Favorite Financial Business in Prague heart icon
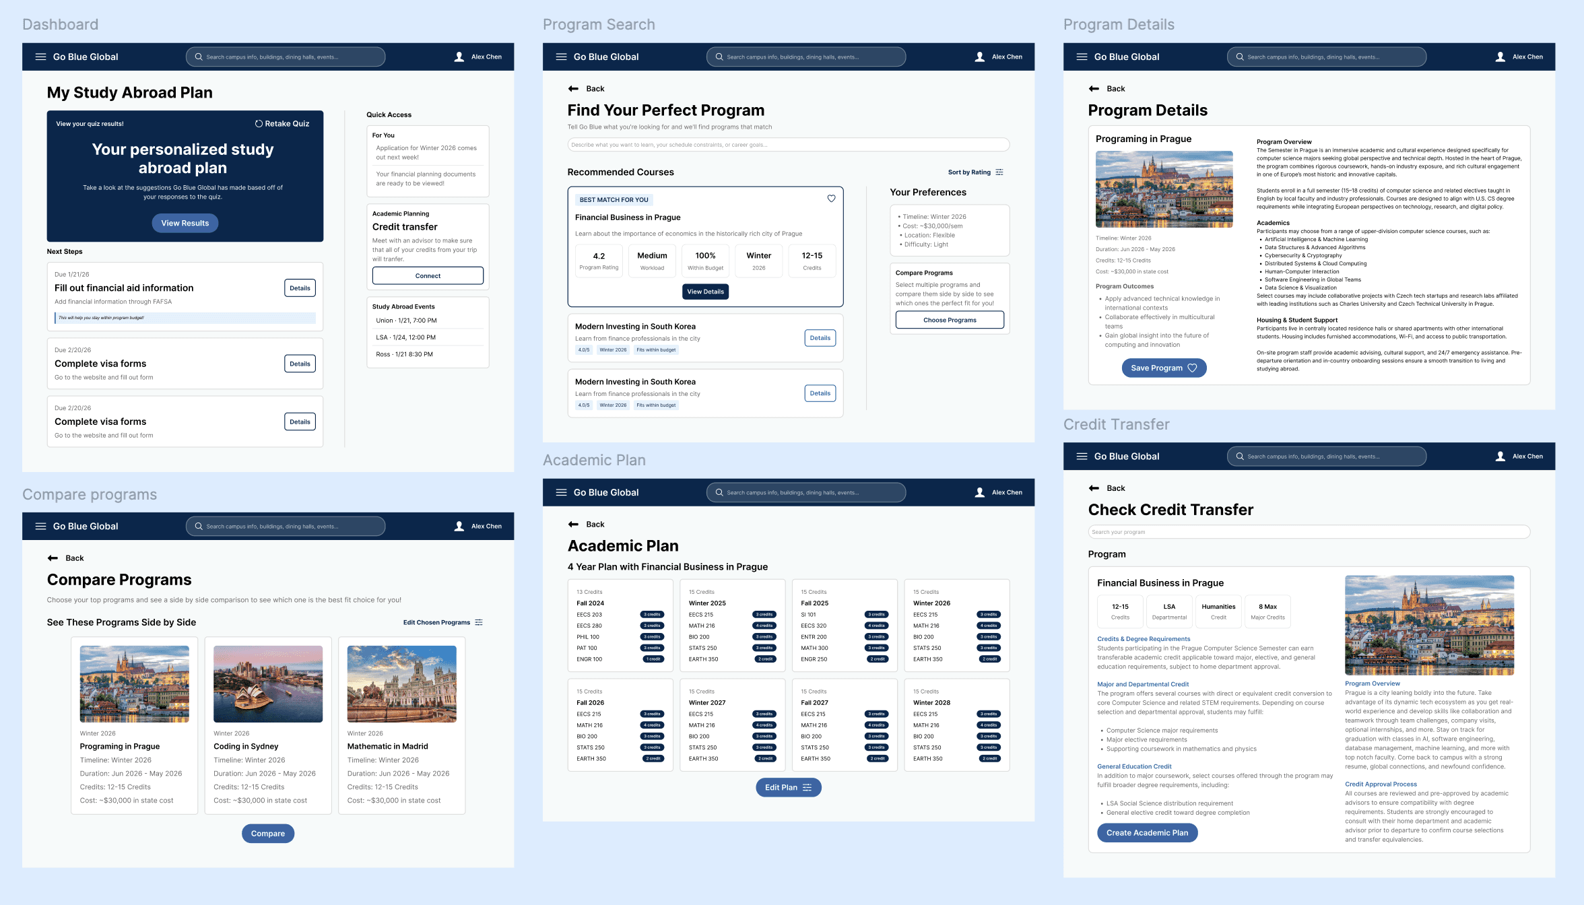 pos(831,199)
